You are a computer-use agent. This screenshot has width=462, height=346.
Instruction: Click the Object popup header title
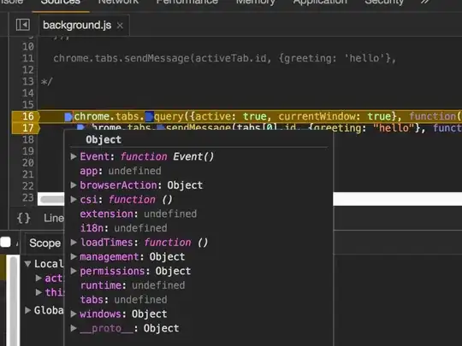pyautogui.click(x=104, y=139)
